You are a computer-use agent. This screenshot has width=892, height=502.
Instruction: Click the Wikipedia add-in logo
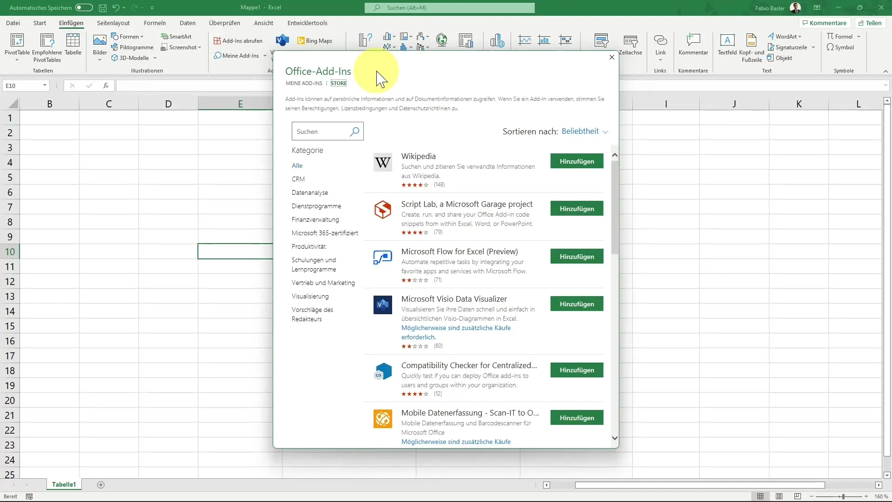(382, 162)
